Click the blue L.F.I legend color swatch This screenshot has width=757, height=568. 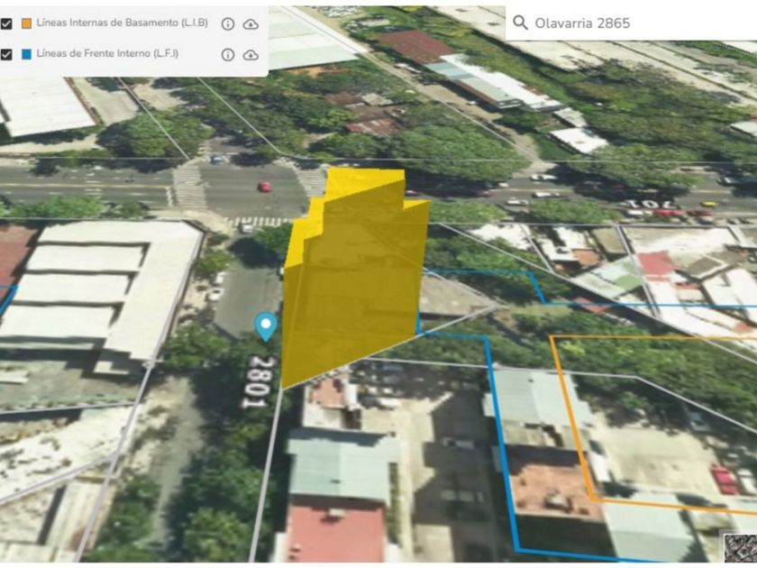(26, 55)
